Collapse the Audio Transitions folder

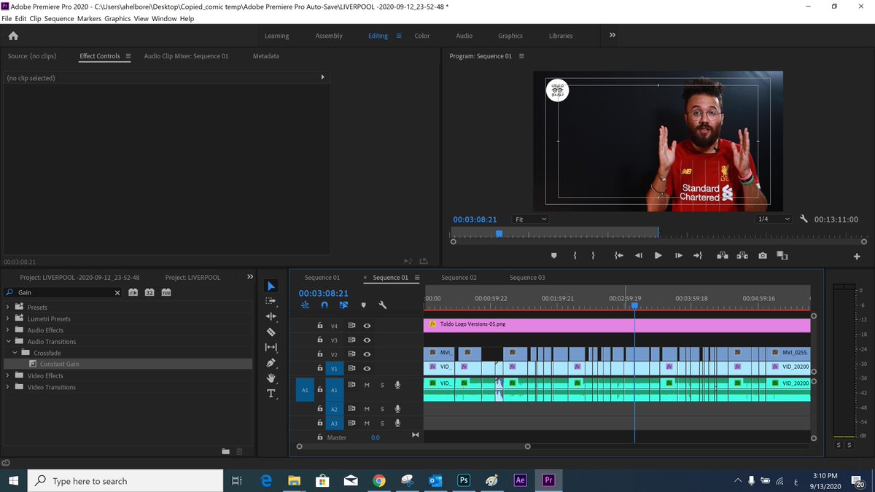(8, 341)
